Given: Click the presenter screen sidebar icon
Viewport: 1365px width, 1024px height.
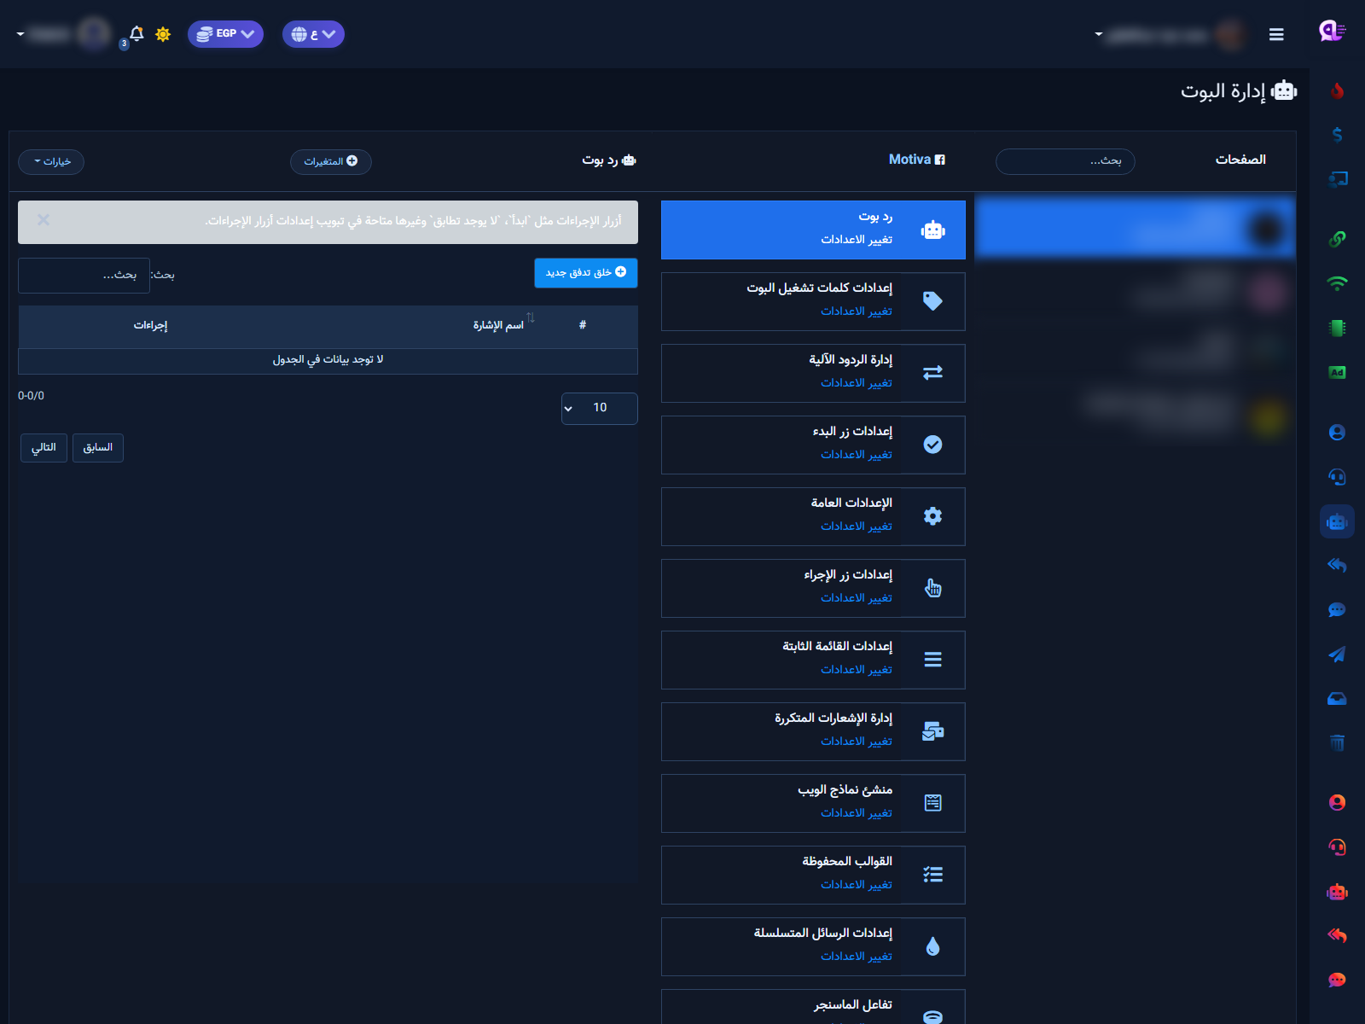Looking at the screenshot, I should 1337,179.
